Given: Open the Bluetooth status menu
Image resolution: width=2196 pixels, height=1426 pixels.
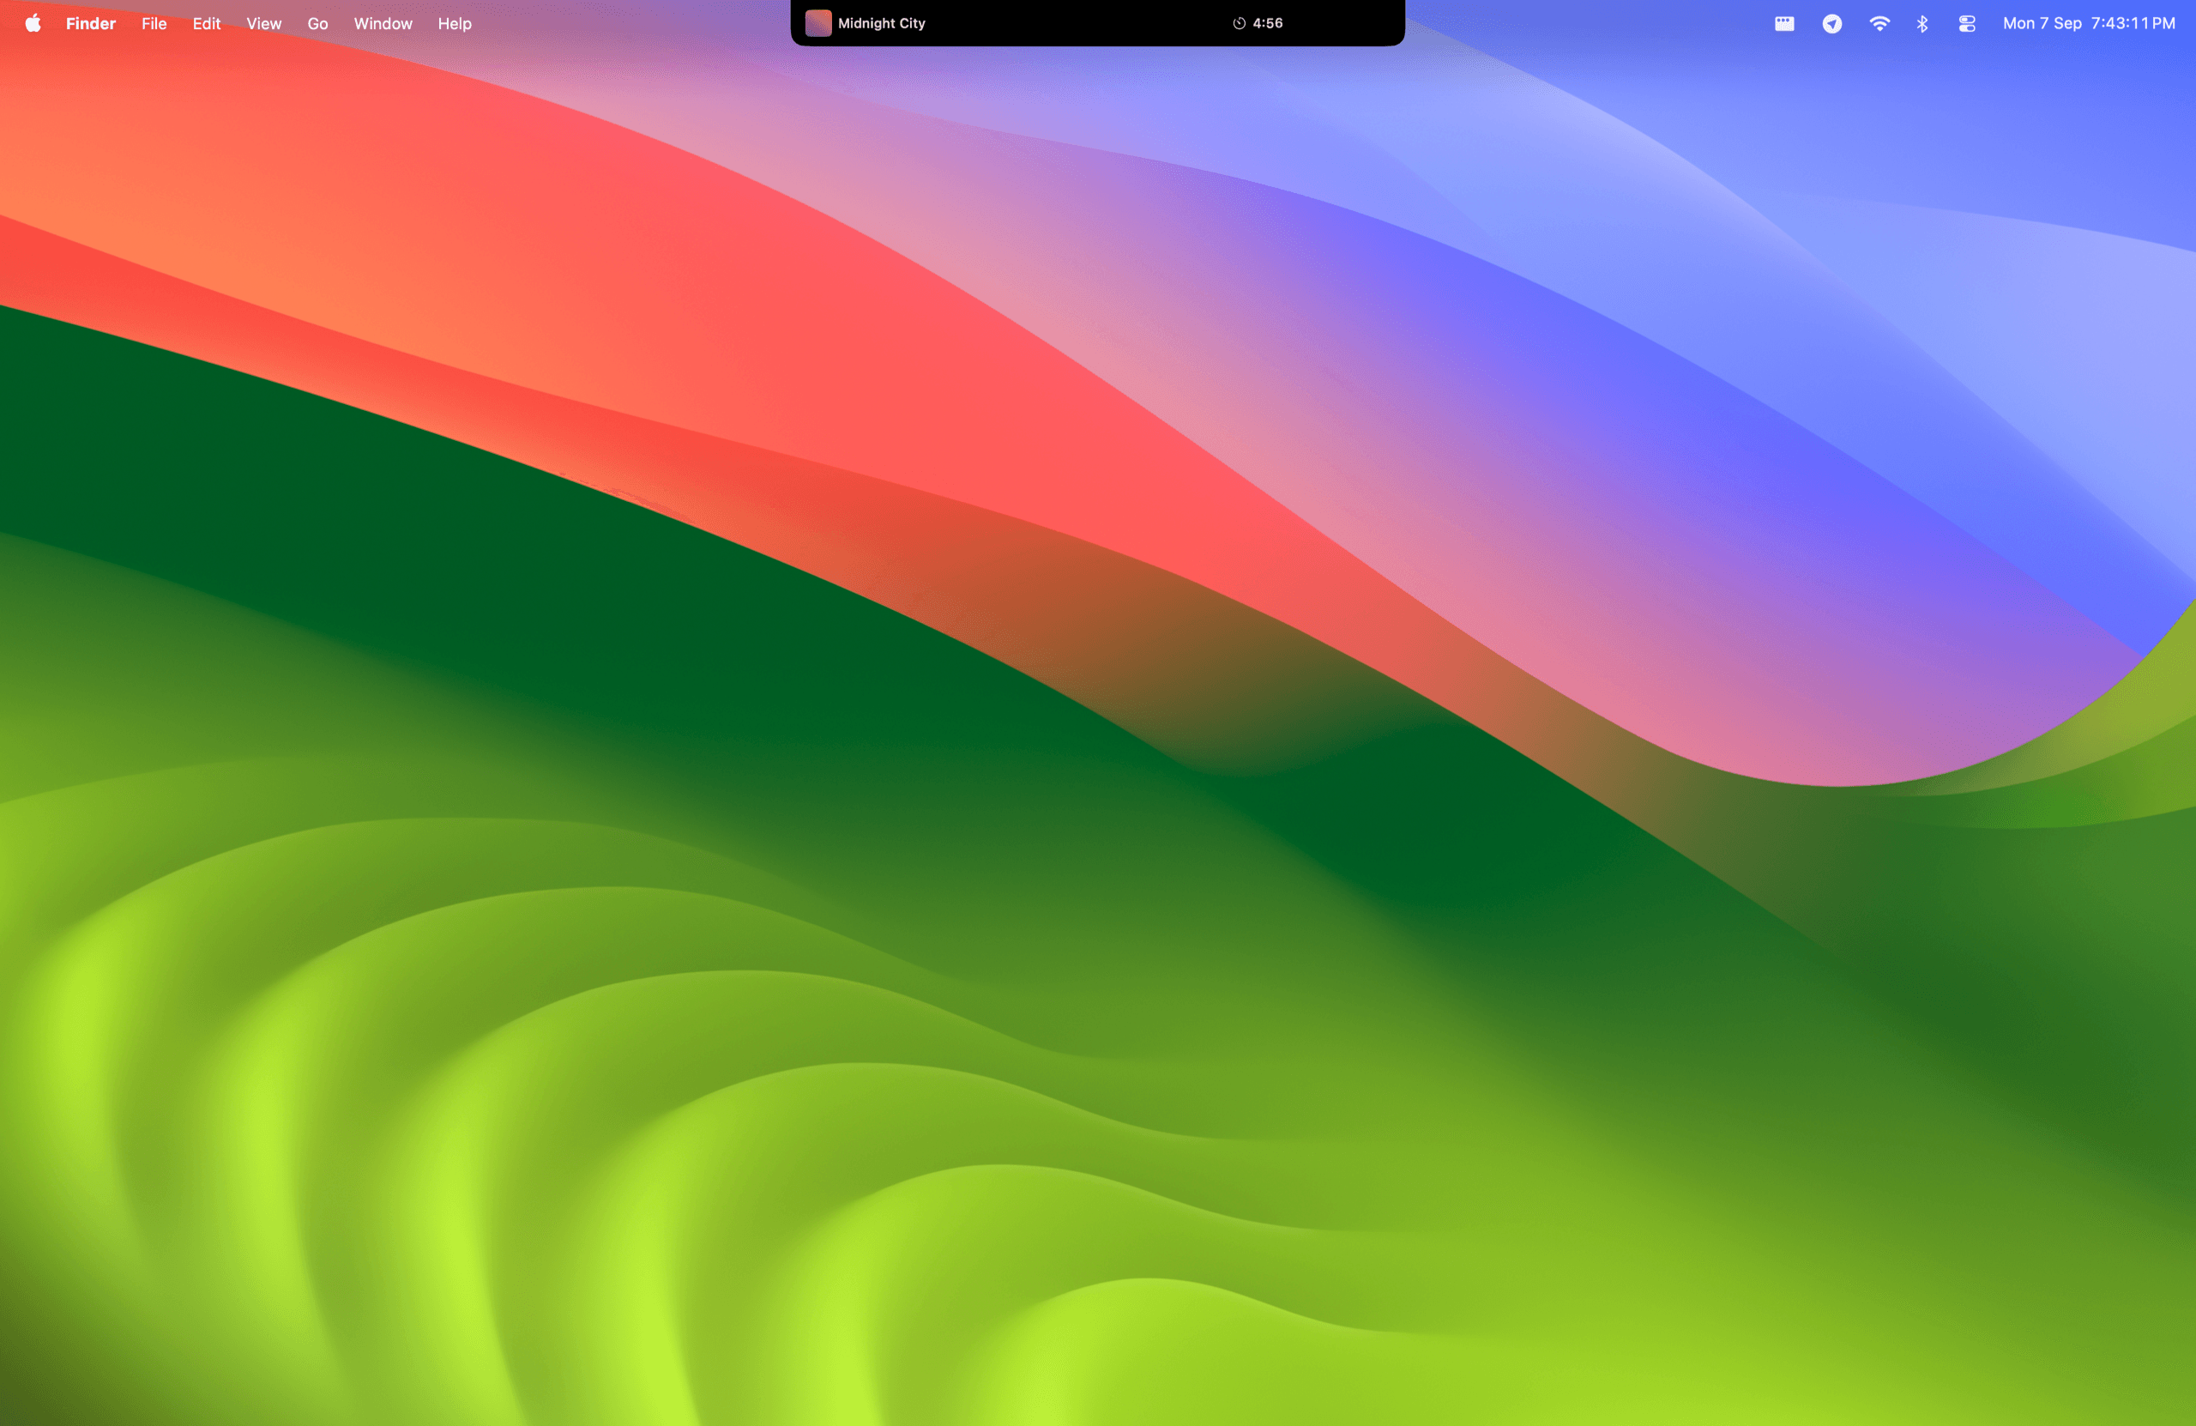Looking at the screenshot, I should click(x=1922, y=23).
